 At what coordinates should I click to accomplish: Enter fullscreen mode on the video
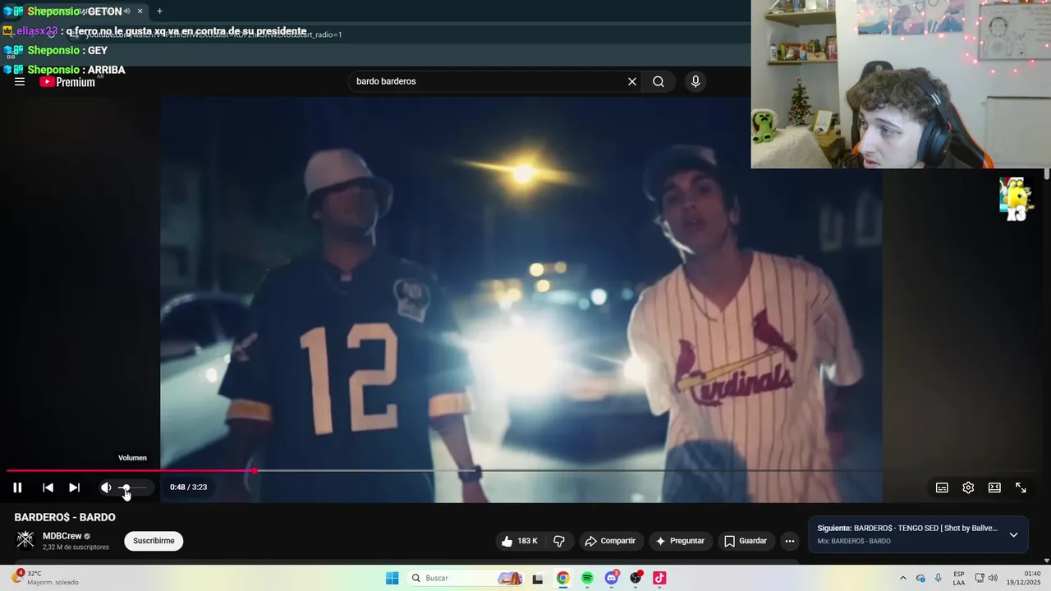point(1021,488)
